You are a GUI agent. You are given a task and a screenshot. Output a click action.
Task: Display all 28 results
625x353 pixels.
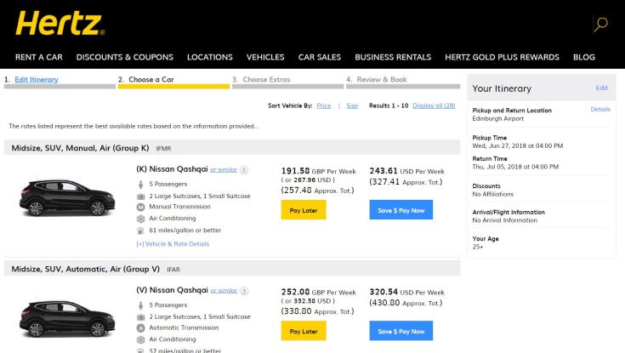[434, 105]
